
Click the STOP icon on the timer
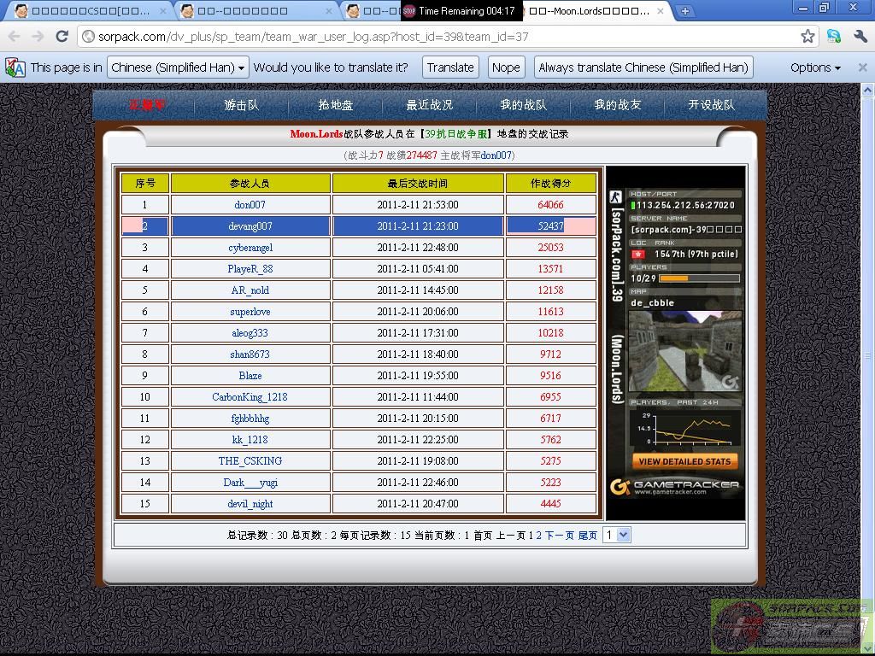point(409,11)
